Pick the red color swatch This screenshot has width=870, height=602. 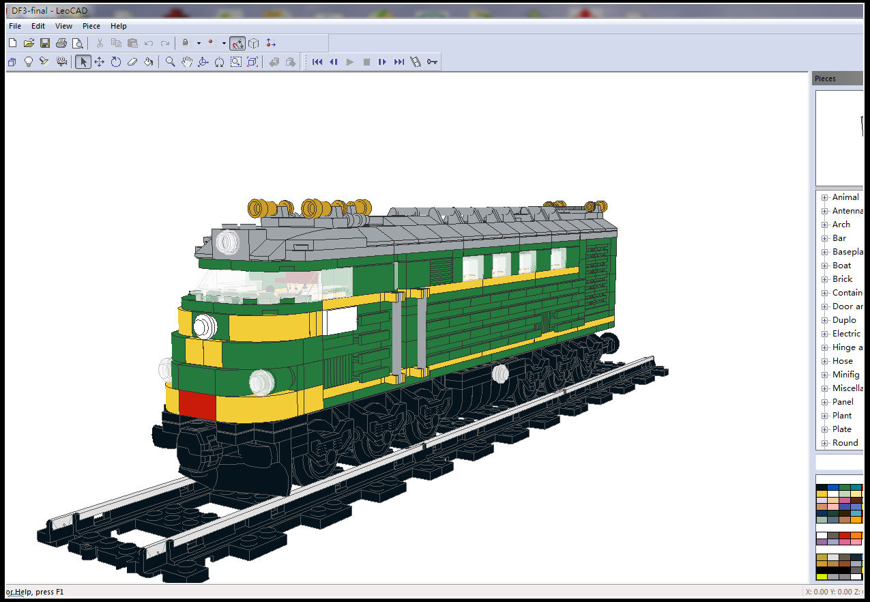point(845,536)
